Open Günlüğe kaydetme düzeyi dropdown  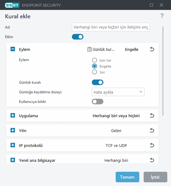tap(118, 92)
